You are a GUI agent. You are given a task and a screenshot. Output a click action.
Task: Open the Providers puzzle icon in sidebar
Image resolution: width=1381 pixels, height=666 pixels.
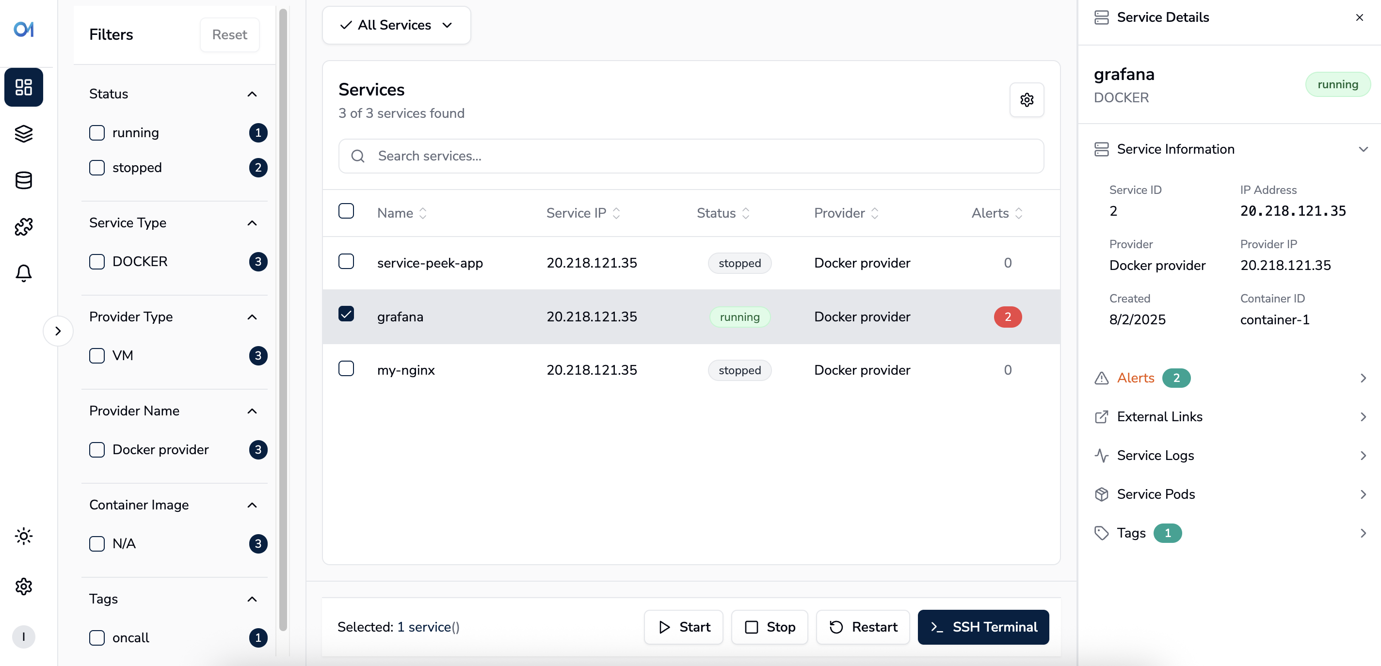point(24,227)
